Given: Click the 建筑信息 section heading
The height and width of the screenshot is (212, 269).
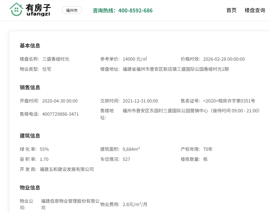Looking at the screenshot, I should pyautogui.click(x=30, y=136).
